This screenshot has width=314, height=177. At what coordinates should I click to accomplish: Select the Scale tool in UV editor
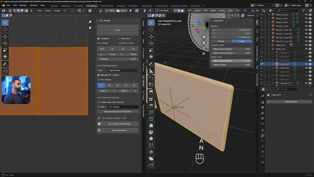(x=5, y=50)
